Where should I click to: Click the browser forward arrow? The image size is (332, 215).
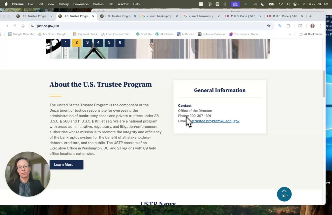(x=7, y=26)
